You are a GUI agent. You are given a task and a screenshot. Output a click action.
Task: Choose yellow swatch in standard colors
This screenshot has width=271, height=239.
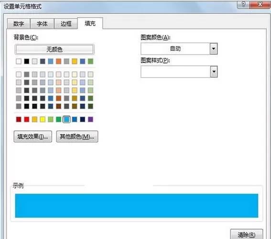(43, 119)
